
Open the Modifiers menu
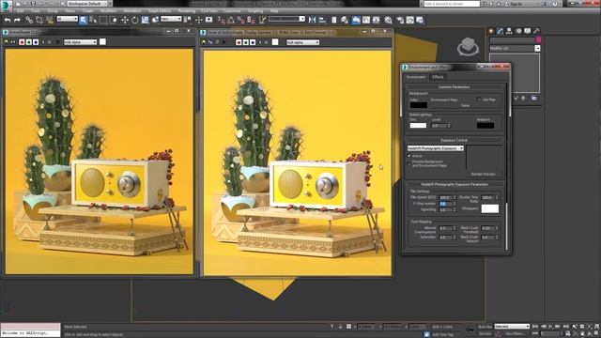[x=108, y=11]
